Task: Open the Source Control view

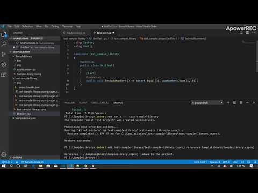Action: click(4, 54)
